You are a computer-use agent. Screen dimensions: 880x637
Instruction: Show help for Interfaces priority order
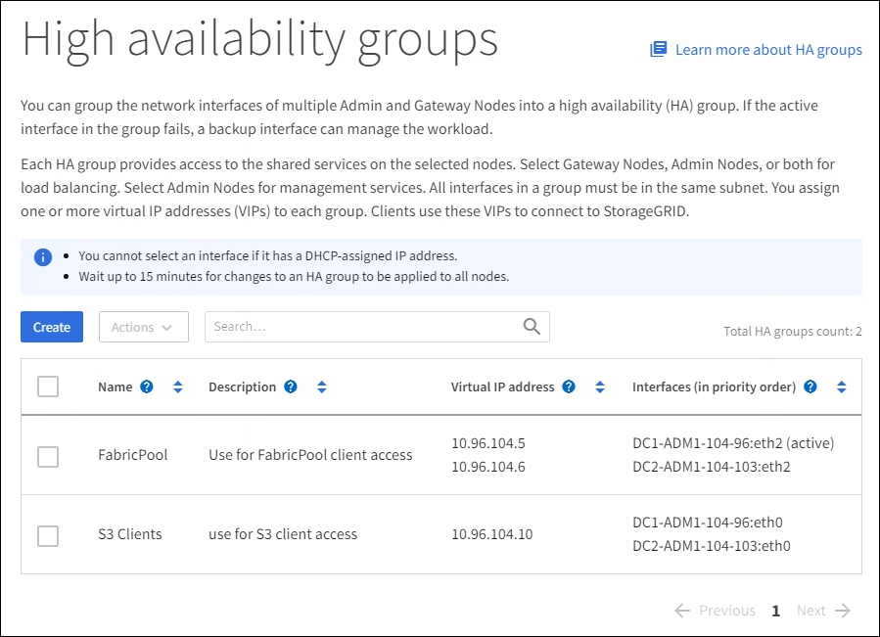811,387
